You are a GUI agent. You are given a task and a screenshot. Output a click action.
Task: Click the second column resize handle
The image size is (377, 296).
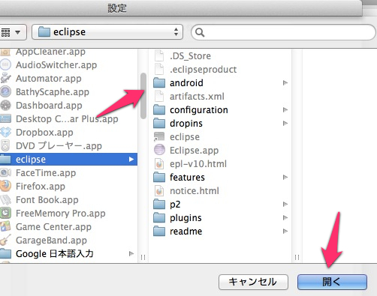pyautogui.click(x=297, y=257)
